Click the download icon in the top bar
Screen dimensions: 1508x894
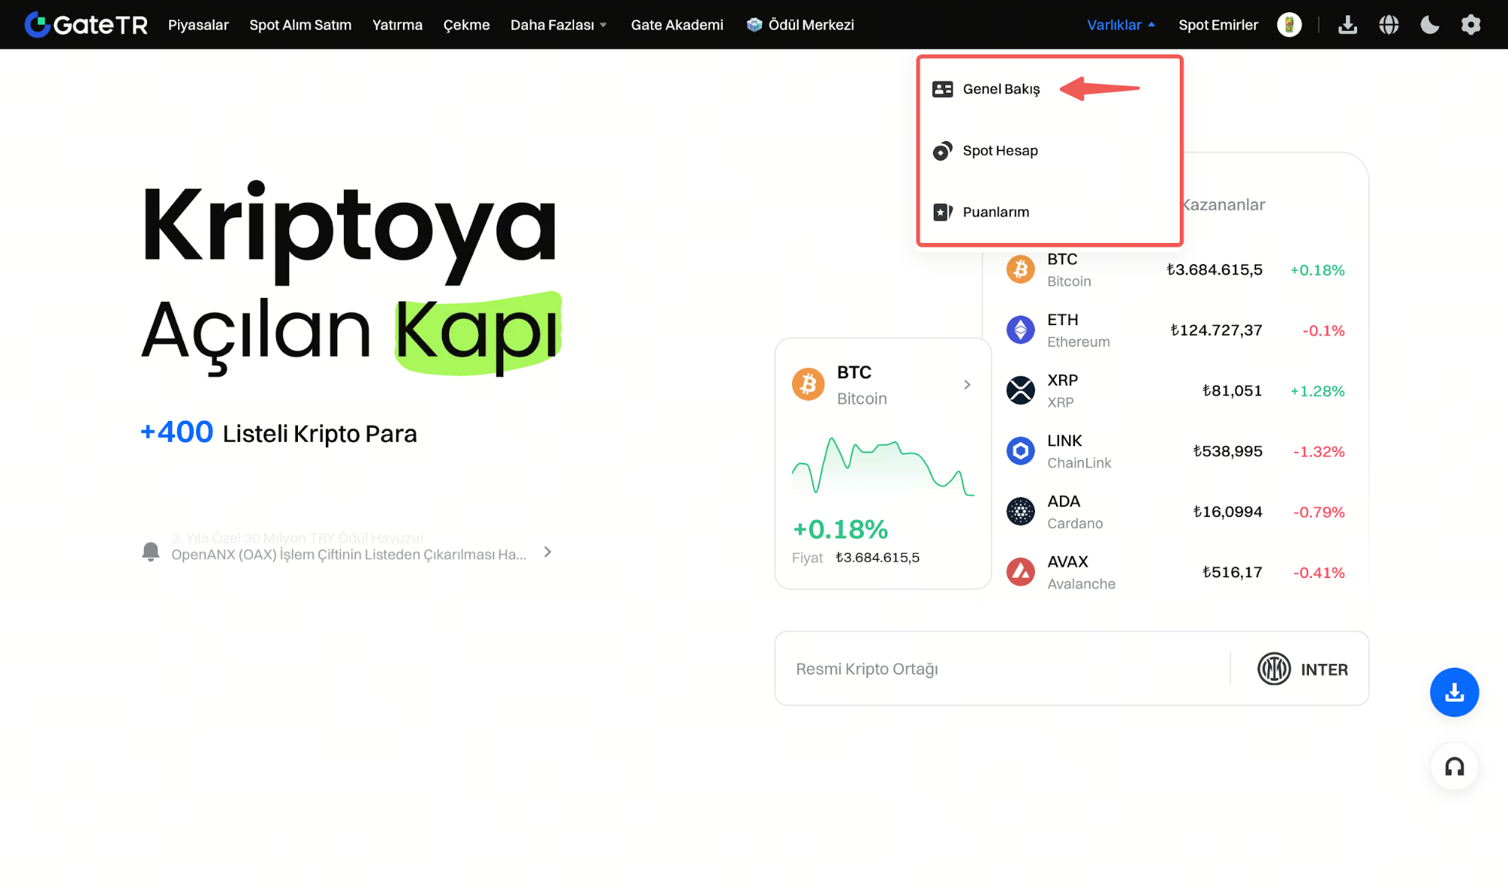[x=1347, y=25]
